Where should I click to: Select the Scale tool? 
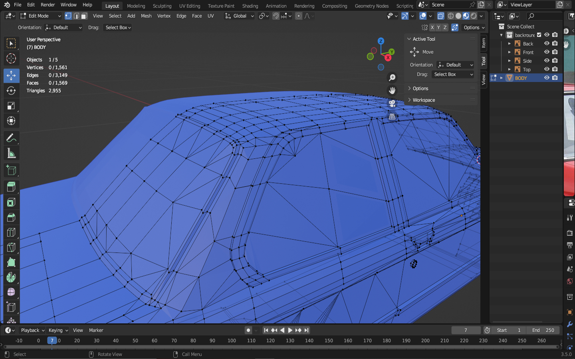11,106
